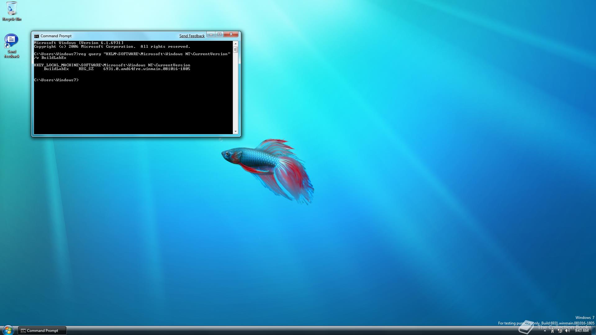Viewport: 596px width, 335px height.
Task: Click the Command Prompt title bar text
Action: [x=56, y=36]
